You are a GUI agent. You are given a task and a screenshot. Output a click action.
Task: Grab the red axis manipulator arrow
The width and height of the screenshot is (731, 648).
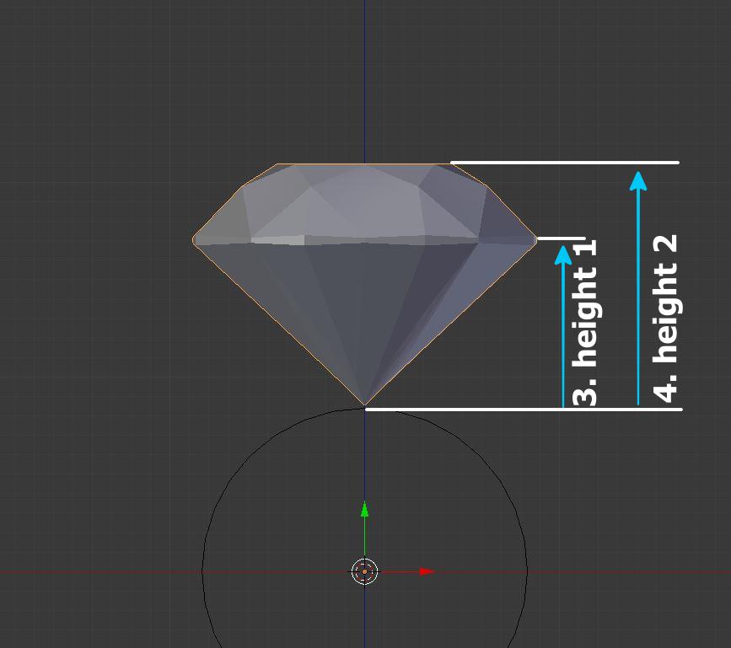pos(427,571)
